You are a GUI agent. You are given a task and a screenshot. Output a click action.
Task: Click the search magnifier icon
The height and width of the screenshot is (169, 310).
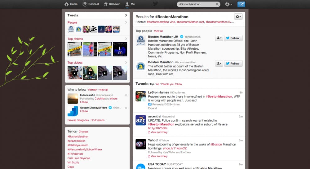[217, 4]
